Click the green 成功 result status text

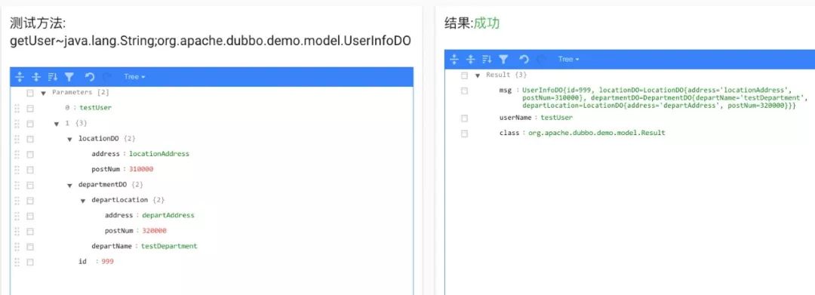tap(487, 23)
